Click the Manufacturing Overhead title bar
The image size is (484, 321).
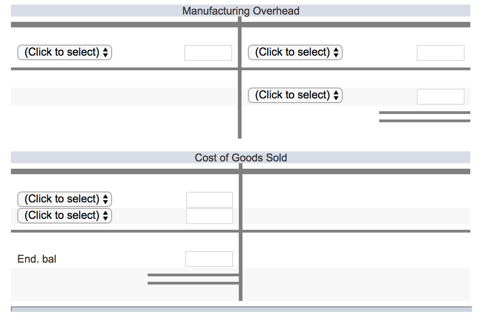point(241,10)
